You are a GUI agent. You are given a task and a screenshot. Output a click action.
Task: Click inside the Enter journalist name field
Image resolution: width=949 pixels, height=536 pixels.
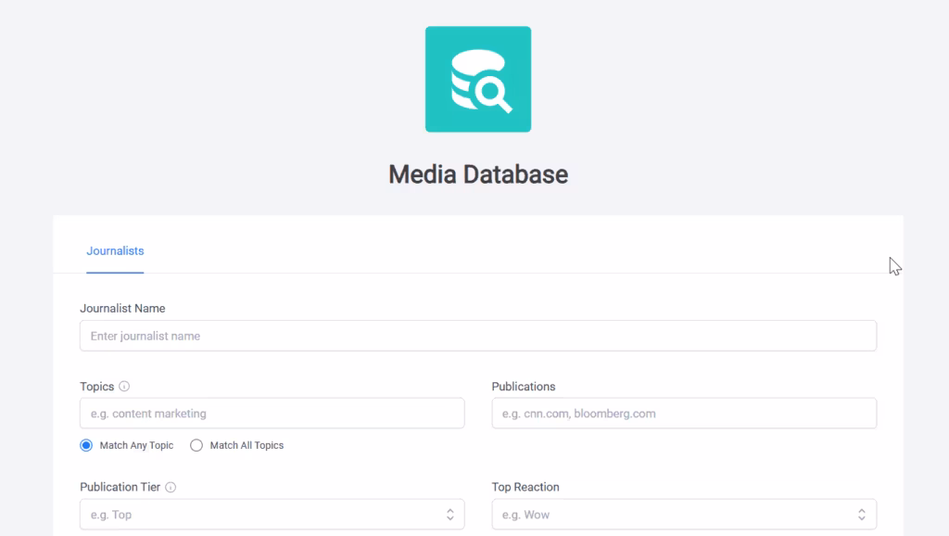coord(478,335)
